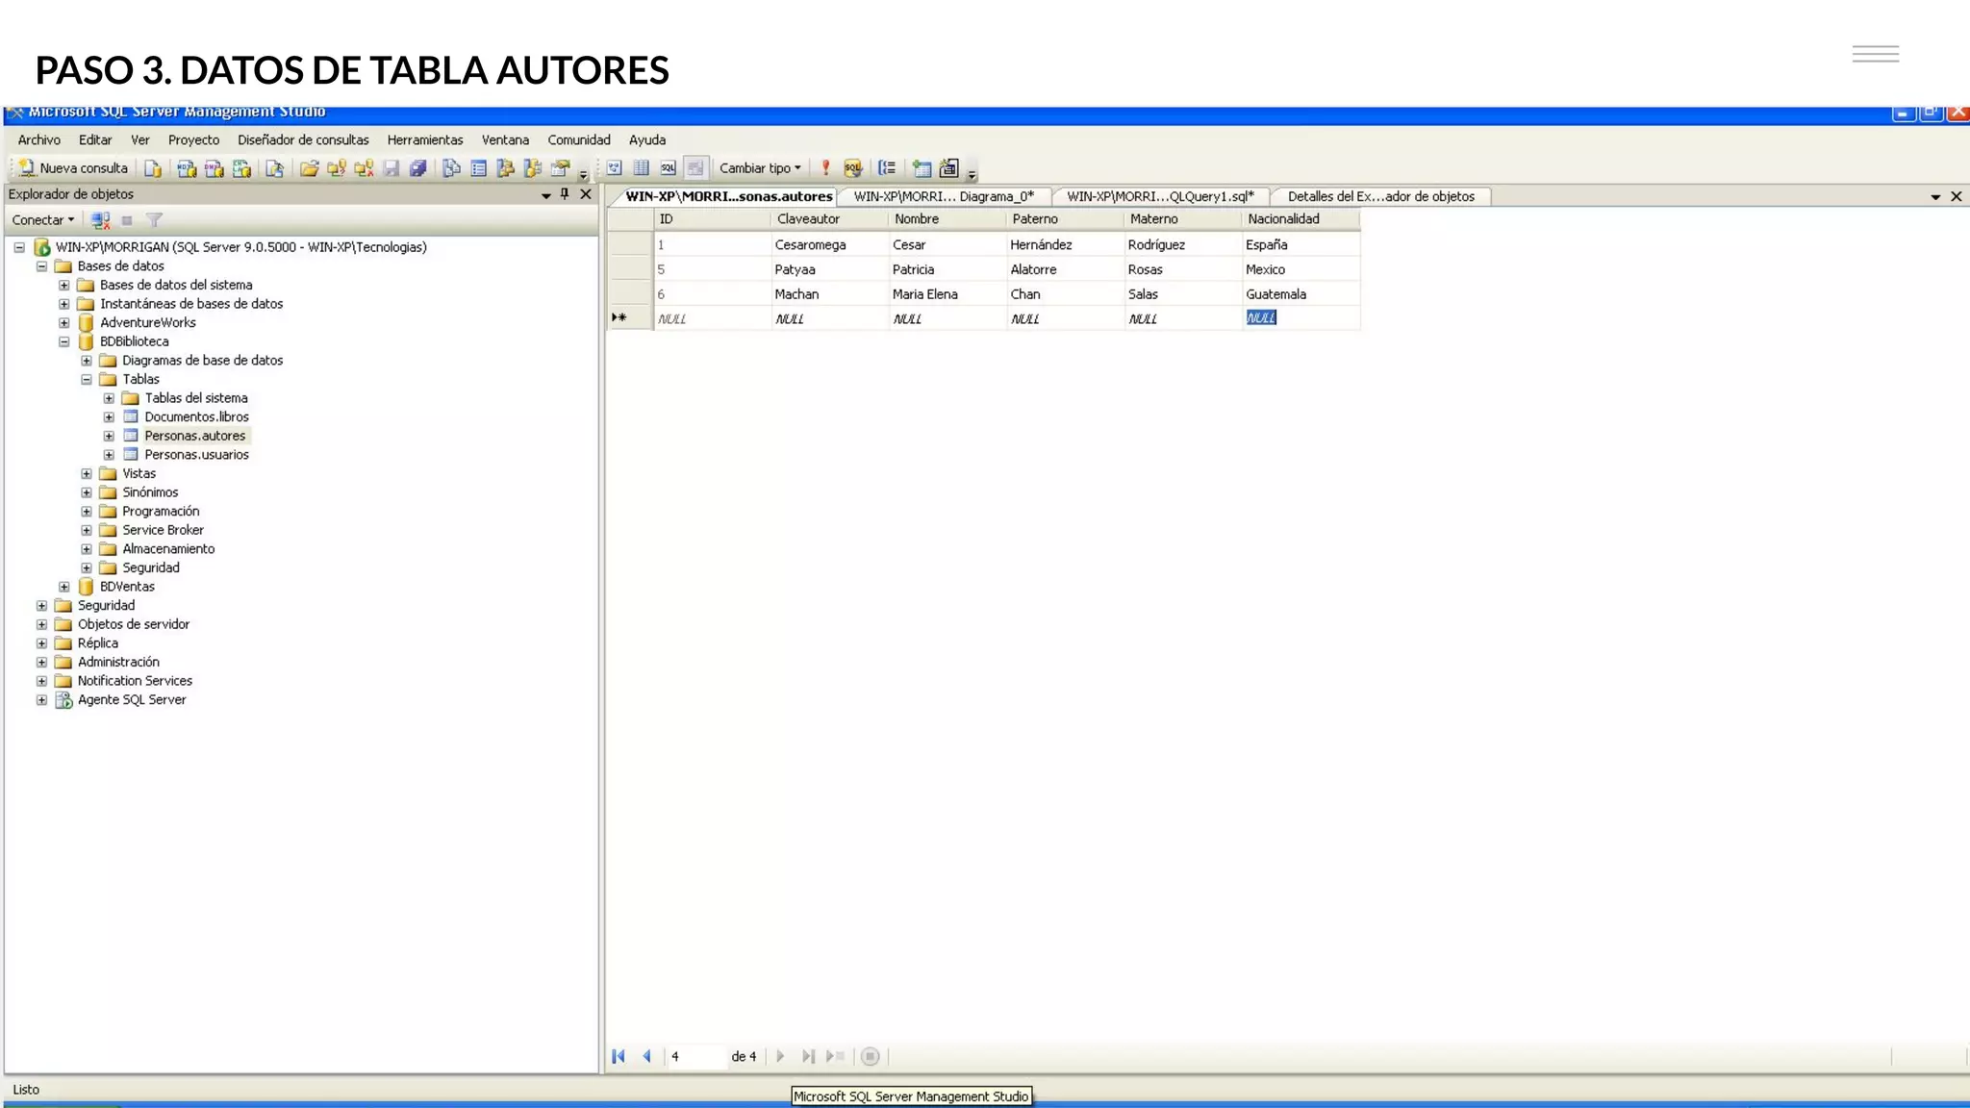Open Explorador de objetos window position menu
The image size is (1970, 1108).
point(545,195)
